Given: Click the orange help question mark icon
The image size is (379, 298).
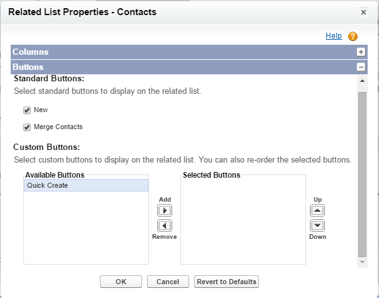Looking at the screenshot, I should click(x=353, y=37).
